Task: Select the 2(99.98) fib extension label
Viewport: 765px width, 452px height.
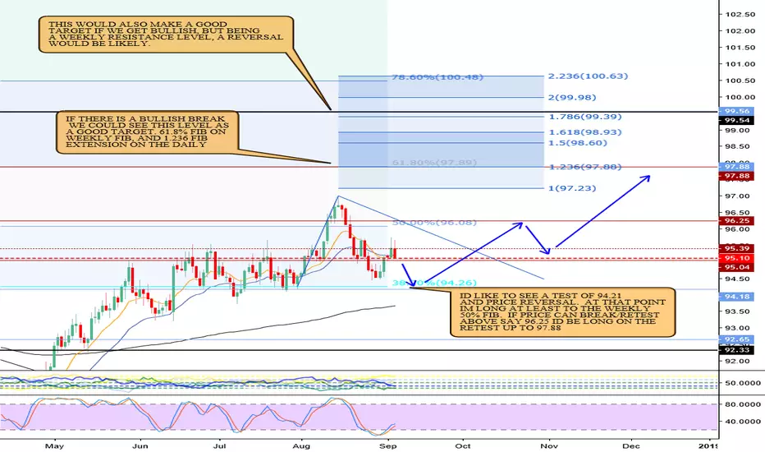Action: pos(572,97)
